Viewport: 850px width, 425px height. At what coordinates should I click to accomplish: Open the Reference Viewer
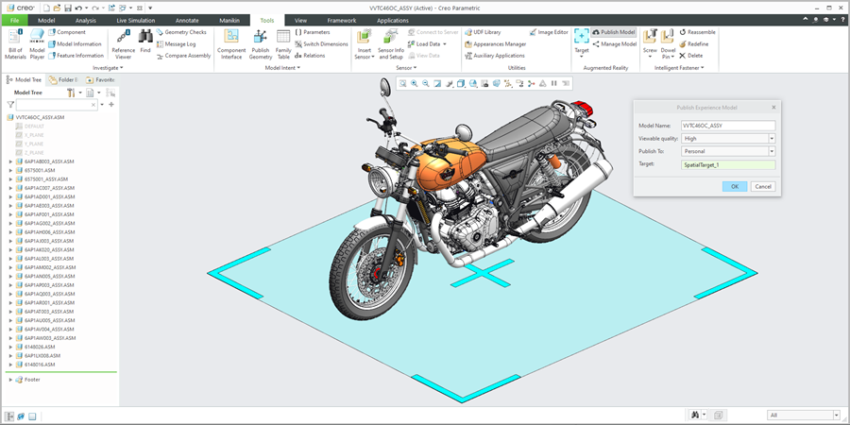[123, 43]
